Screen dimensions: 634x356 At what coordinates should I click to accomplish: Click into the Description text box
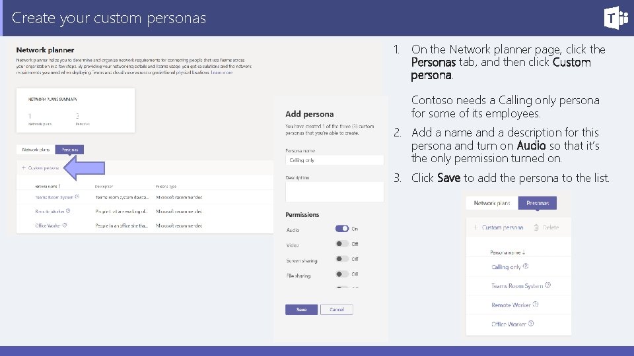[334, 192]
